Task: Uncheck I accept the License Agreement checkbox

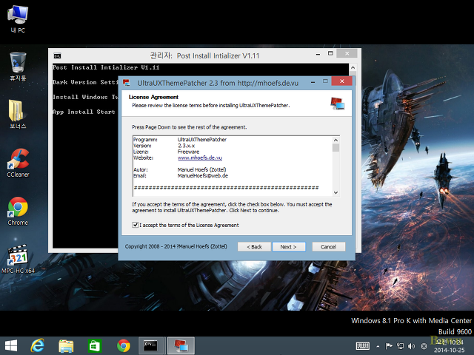Action: 136,225
